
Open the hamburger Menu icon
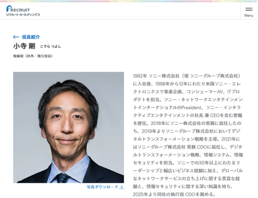[x=249, y=9]
